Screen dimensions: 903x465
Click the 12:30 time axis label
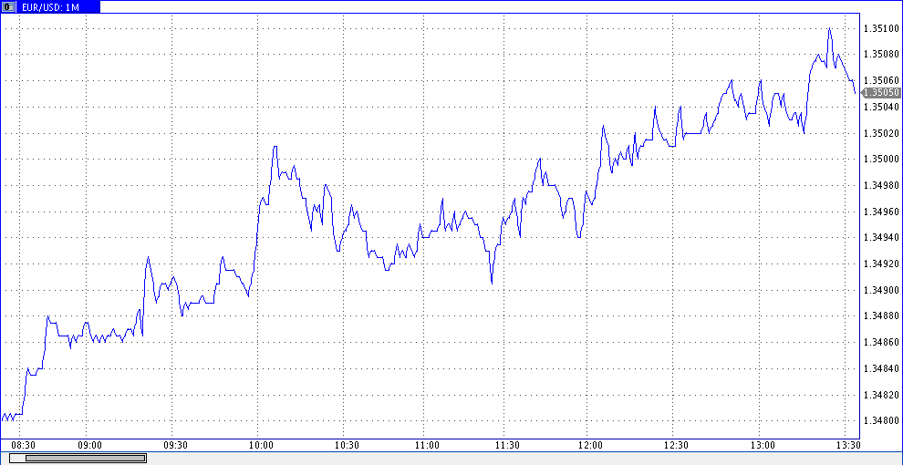677,446
